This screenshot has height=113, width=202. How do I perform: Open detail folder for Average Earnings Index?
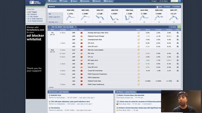coord(138,33)
